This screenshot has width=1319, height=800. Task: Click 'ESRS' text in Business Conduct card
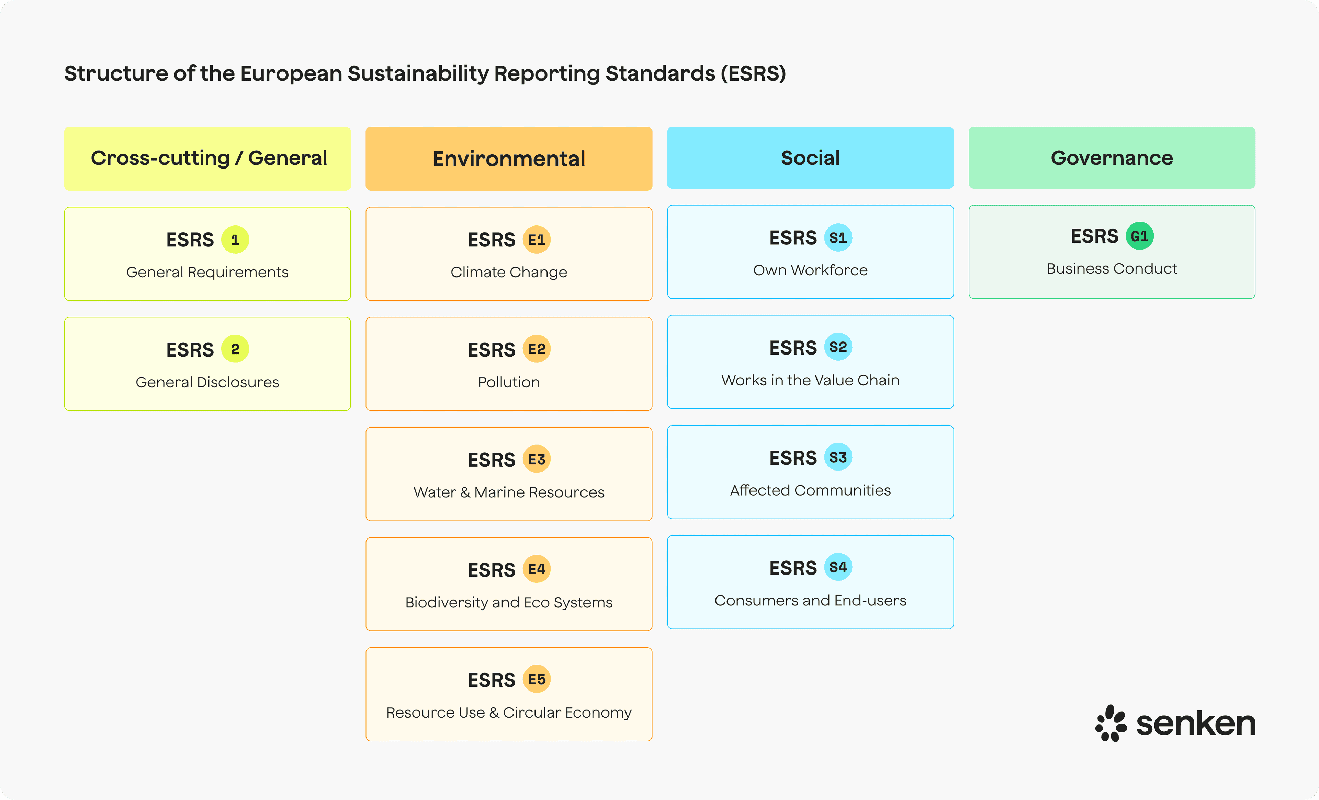point(1094,236)
